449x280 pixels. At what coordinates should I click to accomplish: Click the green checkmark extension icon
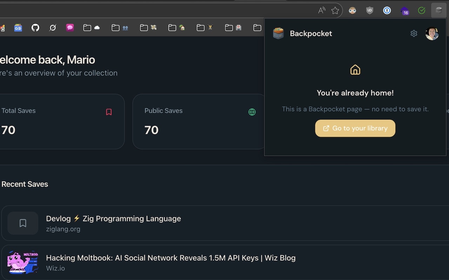point(422,10)
